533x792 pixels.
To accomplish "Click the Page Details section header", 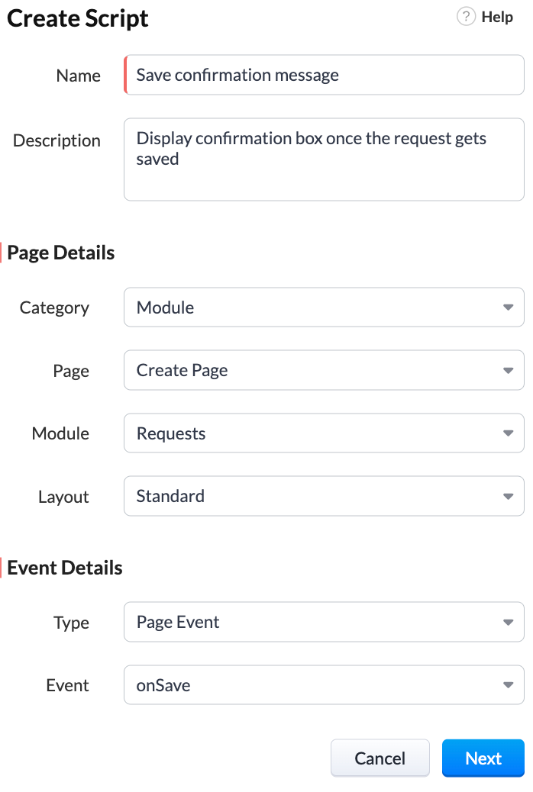I will tap(63, 252).
